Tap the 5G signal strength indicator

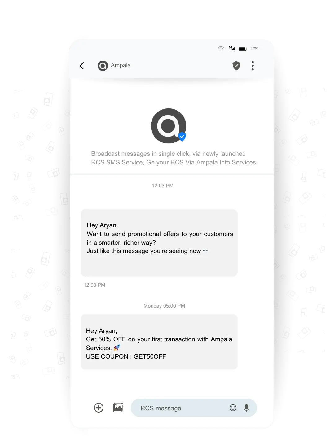pyautogui.click(x=232, y=48)
